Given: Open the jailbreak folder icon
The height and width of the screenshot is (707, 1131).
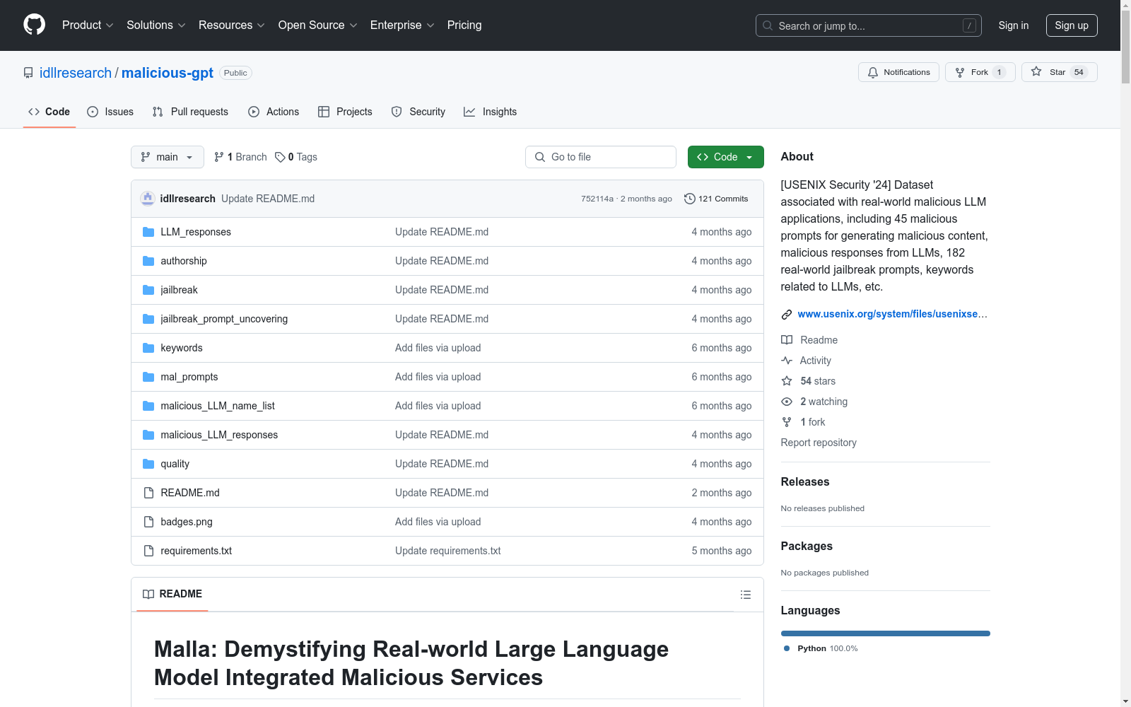Looking at the screenshot, I should pos(148,290).
